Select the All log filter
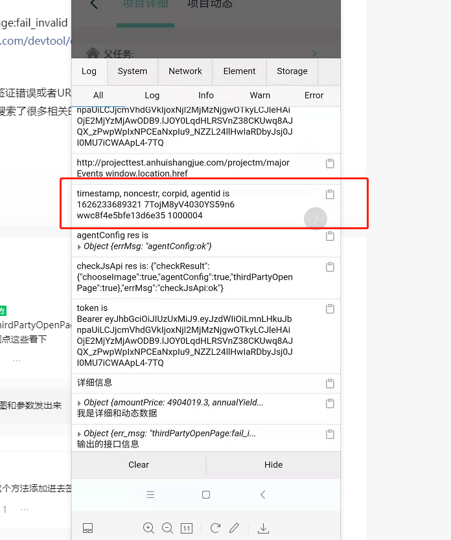The width and height of the screenshot is (451, 540). (x=98, y=95)
